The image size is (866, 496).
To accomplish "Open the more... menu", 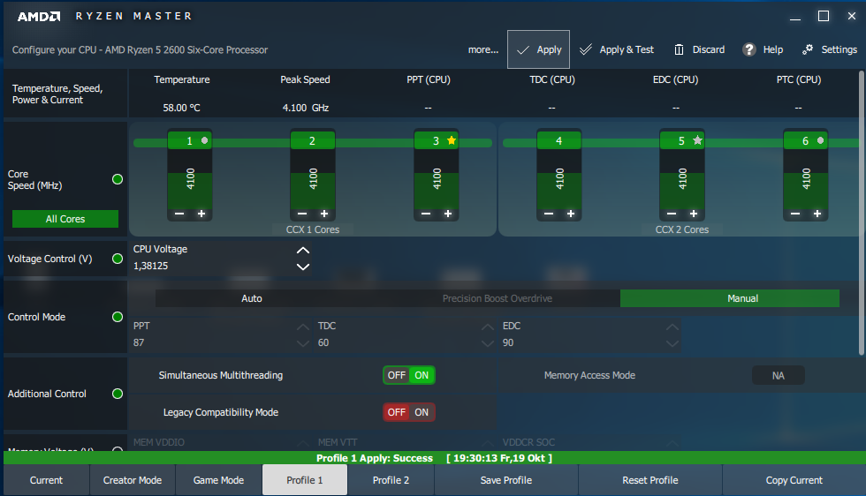I will 483,49.
